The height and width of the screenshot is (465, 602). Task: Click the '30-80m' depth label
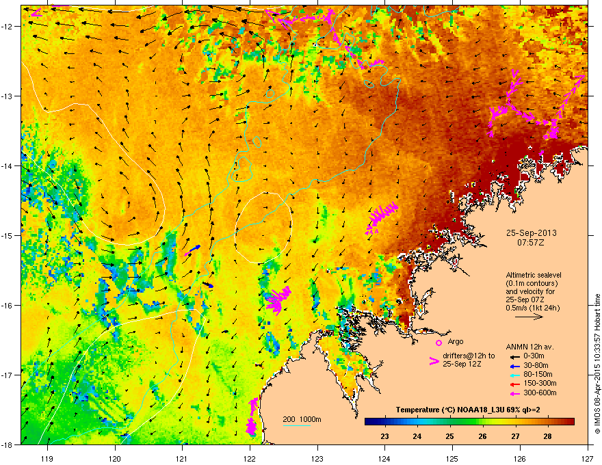(x=536, y=365)
